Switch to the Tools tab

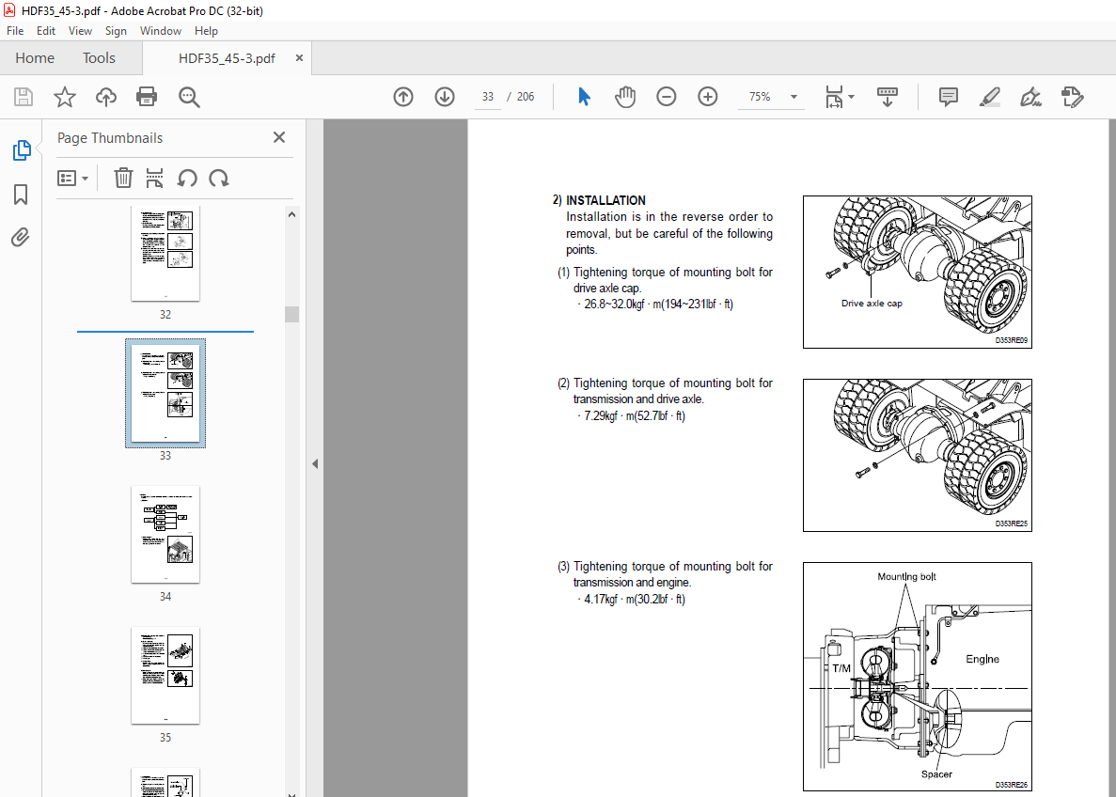[x=99, y=58]
